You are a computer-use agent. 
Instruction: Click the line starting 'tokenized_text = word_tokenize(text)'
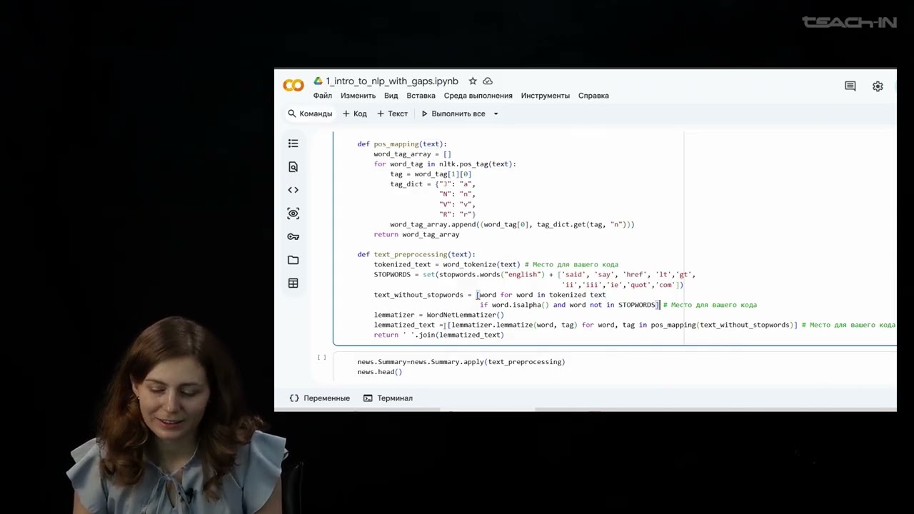pos(496,265)
